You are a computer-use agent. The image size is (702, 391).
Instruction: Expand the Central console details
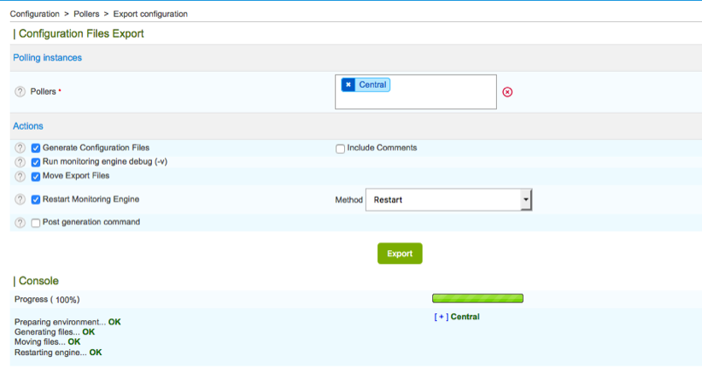[441, 317]
